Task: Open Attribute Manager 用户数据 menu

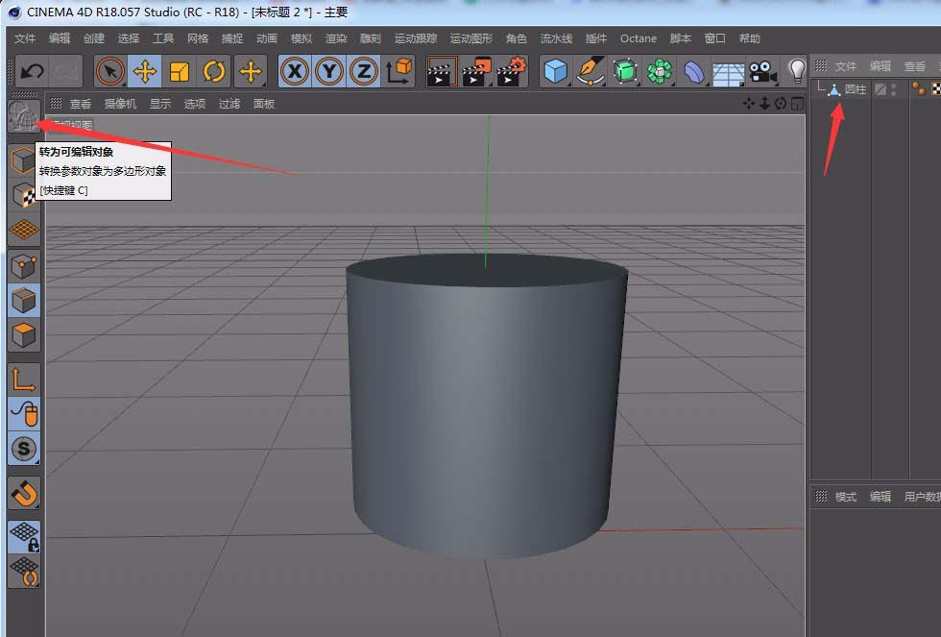Action: pos(923,497)
